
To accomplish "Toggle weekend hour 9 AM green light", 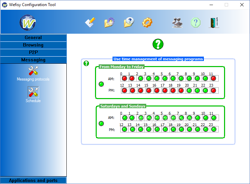I will [x=197, y=118].
